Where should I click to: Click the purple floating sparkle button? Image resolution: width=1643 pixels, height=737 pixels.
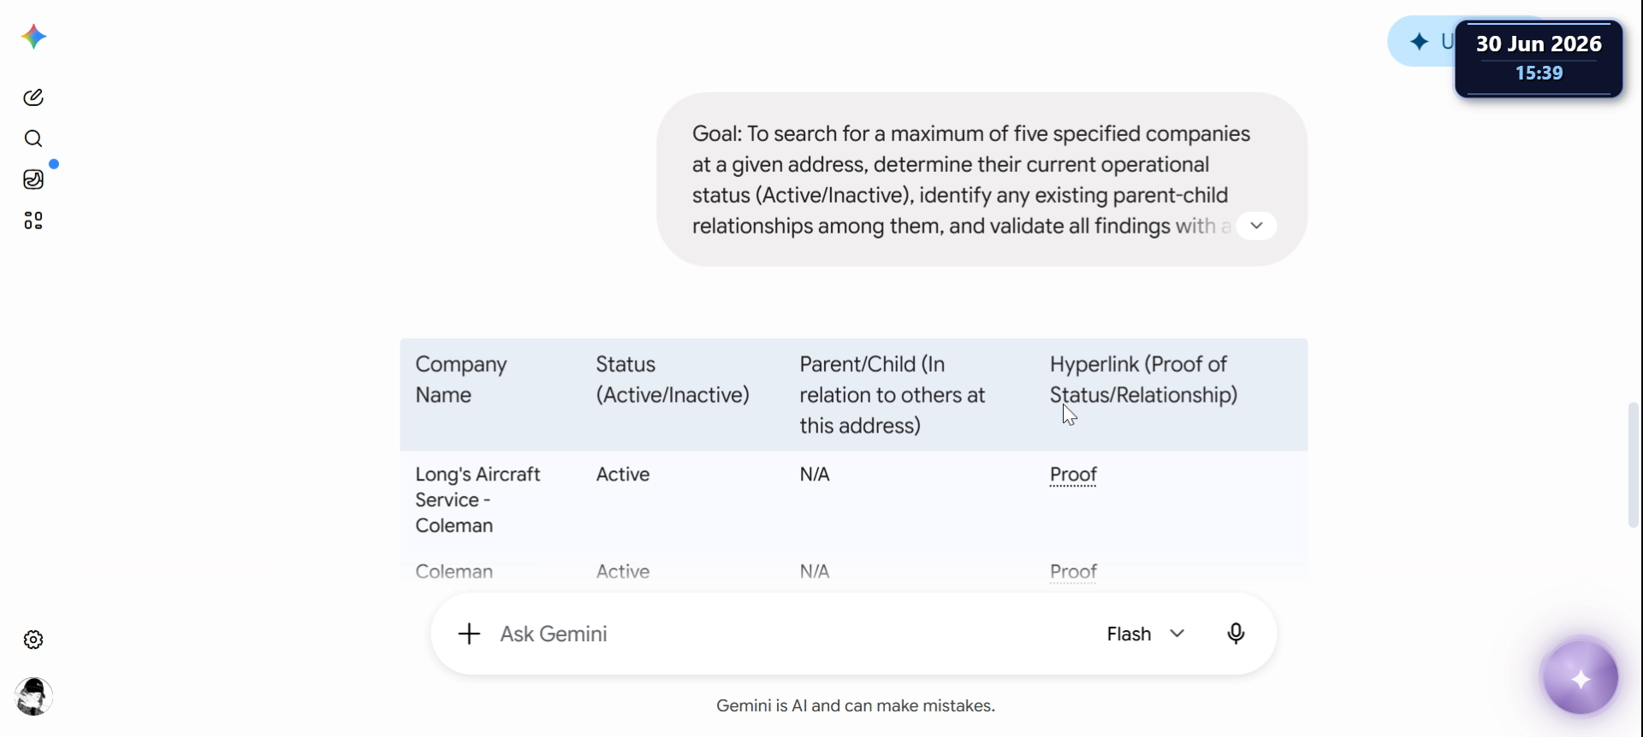coord(1581,679)
